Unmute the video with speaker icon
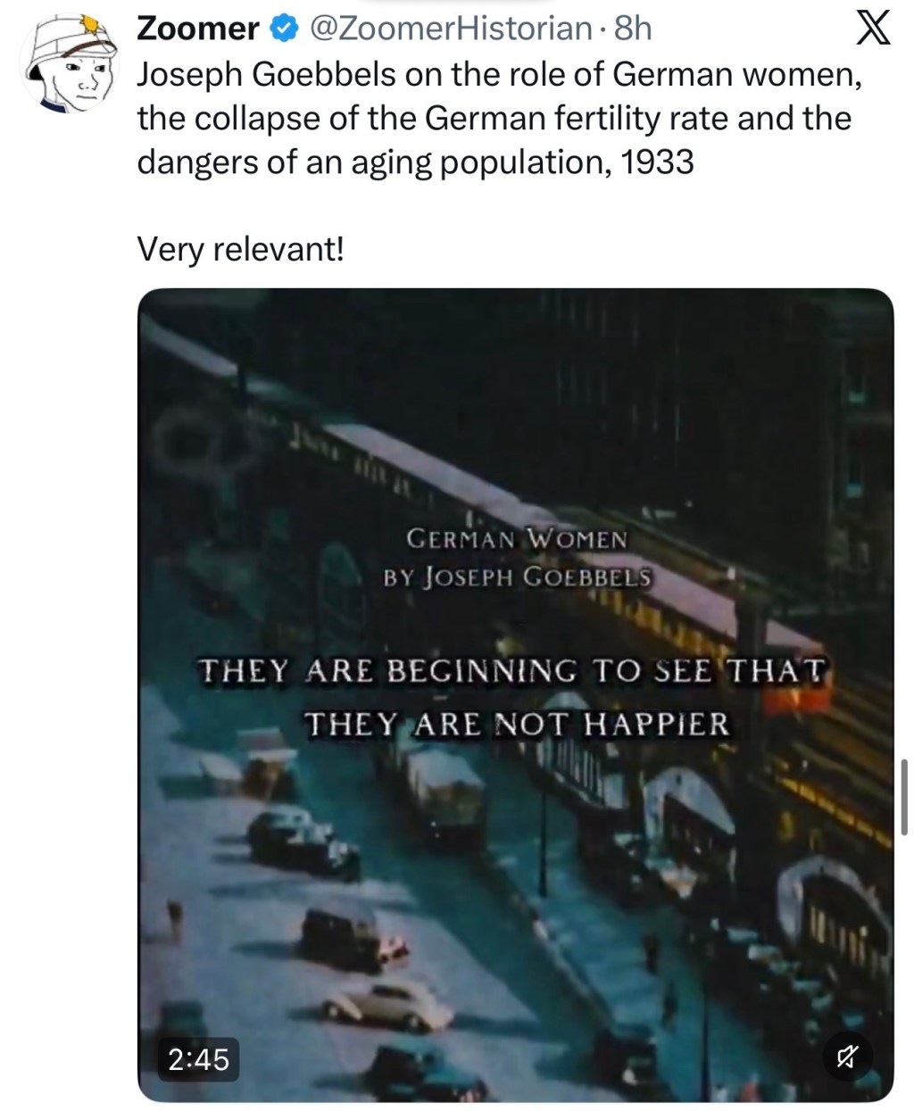 [x=845, y=1057]
